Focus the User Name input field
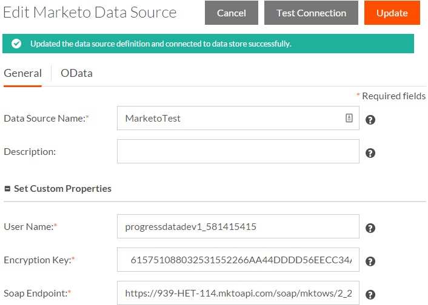The width and height of the screenshot is (428, 305). [x=238, y=226]
